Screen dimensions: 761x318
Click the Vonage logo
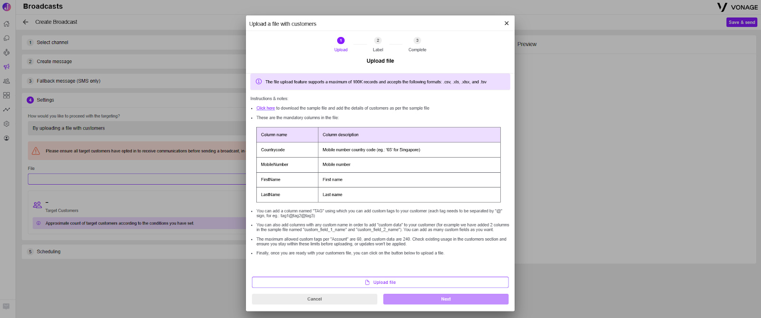coord(738,7)
